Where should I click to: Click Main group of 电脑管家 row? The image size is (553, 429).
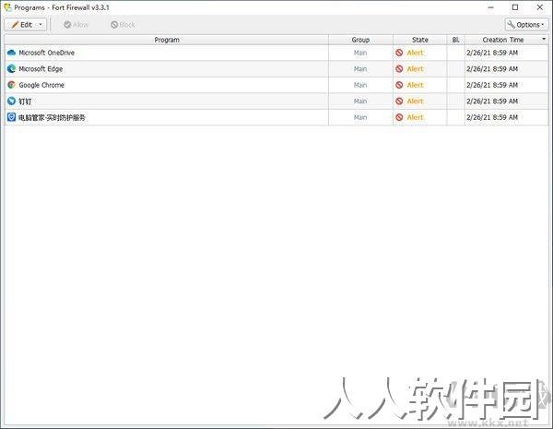coord(360,117)
